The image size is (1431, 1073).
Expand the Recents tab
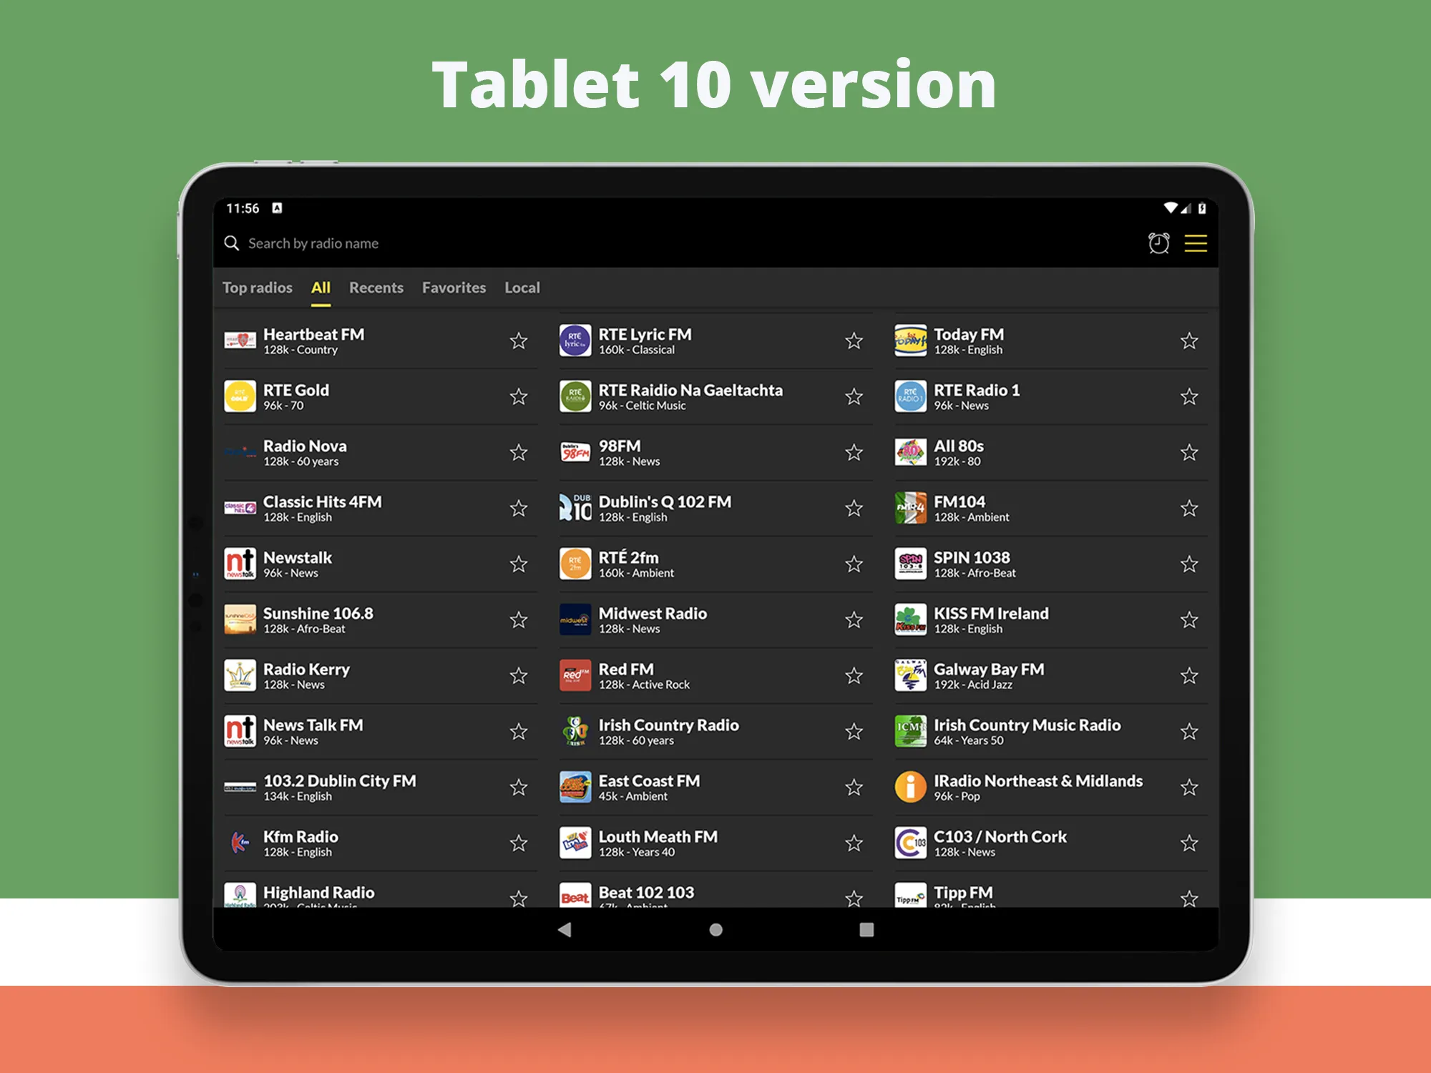pyautogui.click(x=378, y=286)
